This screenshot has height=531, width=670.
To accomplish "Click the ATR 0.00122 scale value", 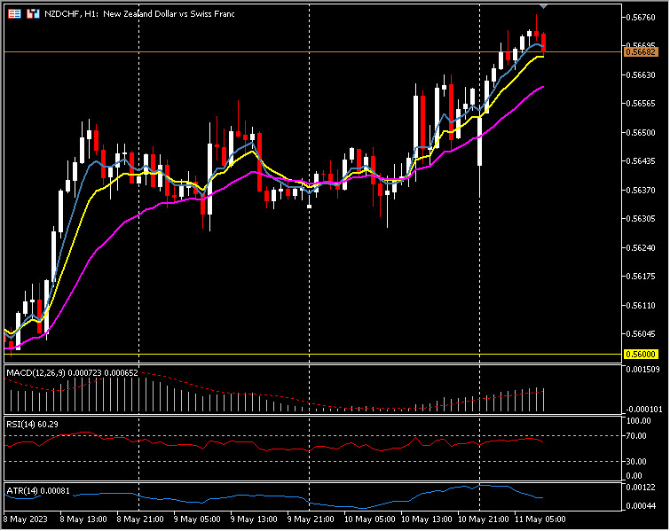I will point(640,488).
